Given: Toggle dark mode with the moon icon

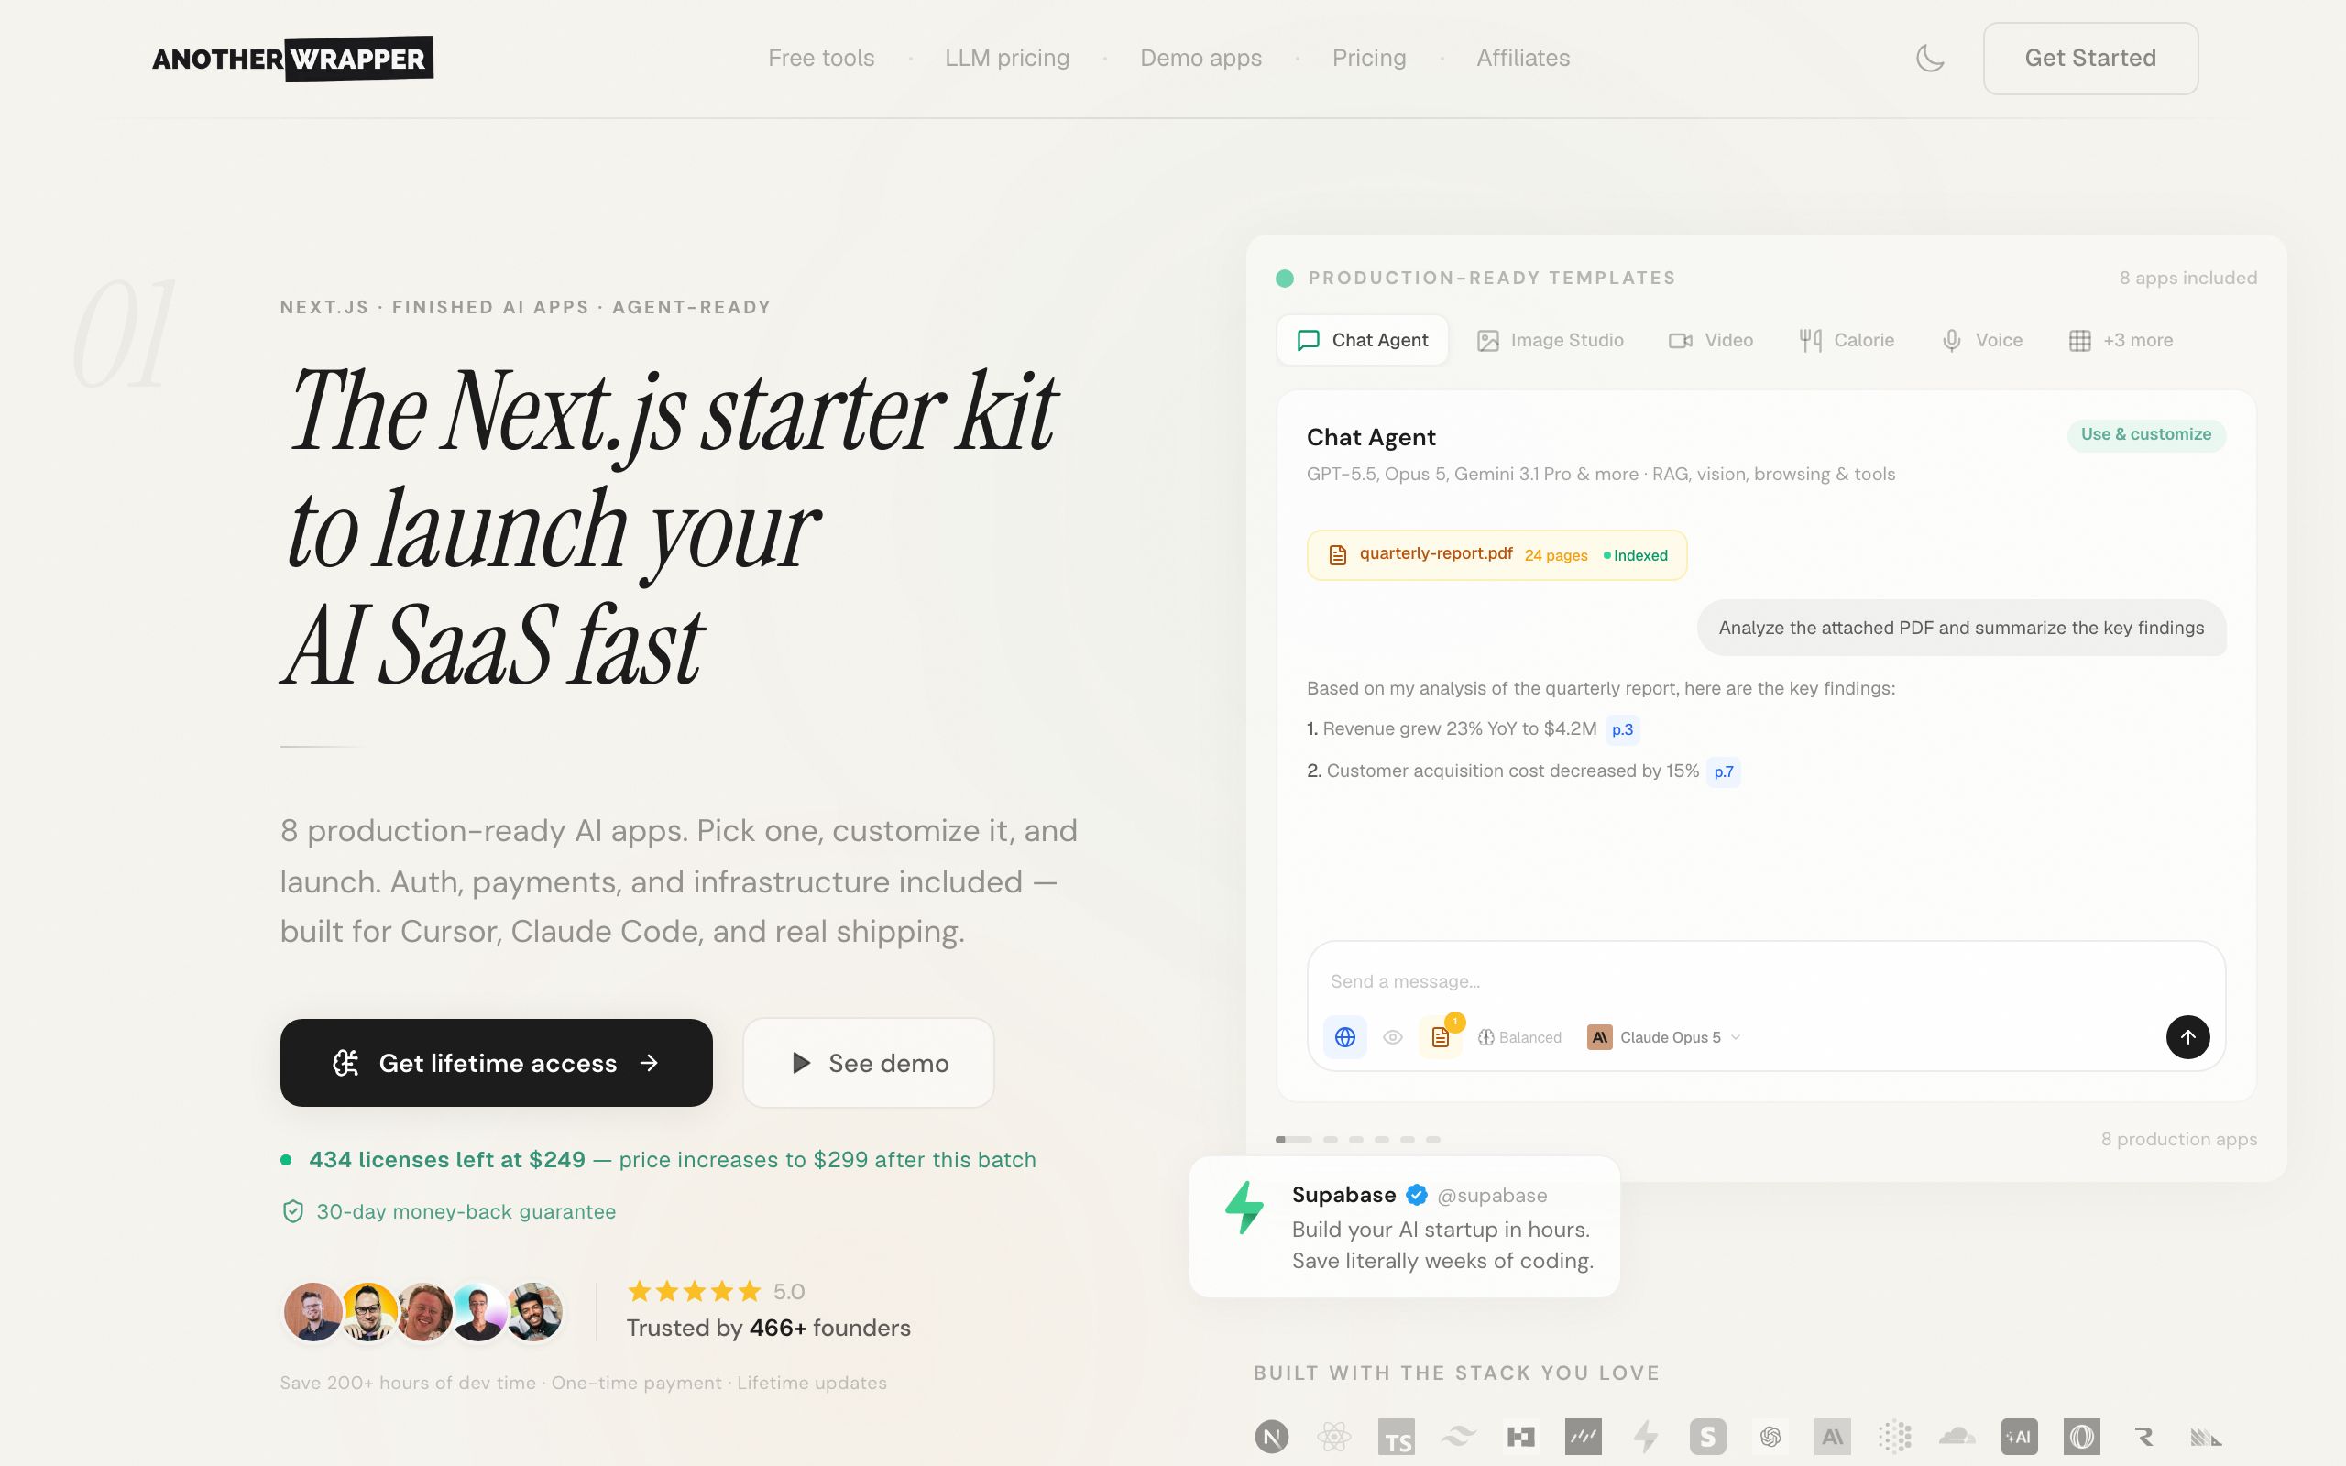Looking at the screenshot, I should pyautogui.click(x=1929, y=58).
